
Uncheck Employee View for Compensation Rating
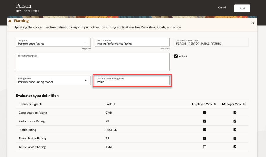(x=205, y=113)
